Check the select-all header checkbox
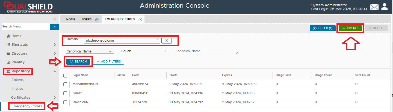393x112 pixels. (65, 75)
